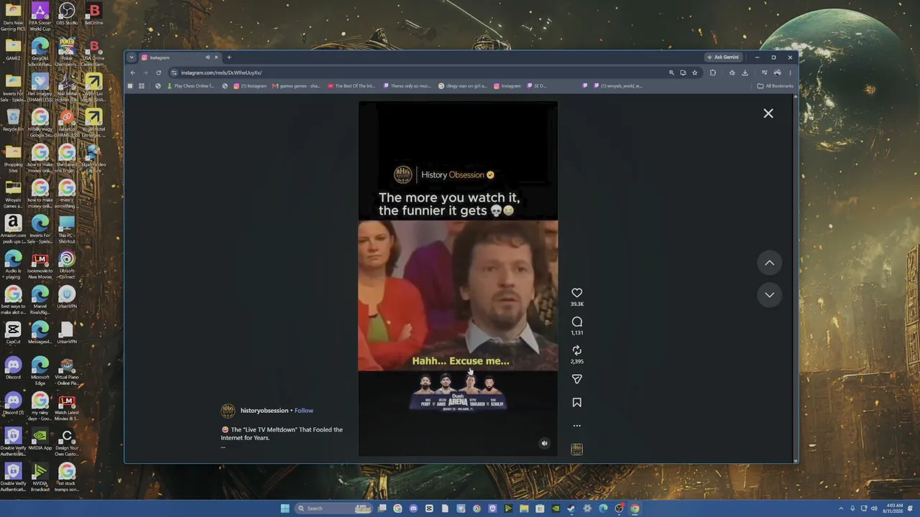Open the (1) wroyals_world_w... bookmark
Image resolution: width=920 pixels, height=517 pixels.
coord(617,86)
